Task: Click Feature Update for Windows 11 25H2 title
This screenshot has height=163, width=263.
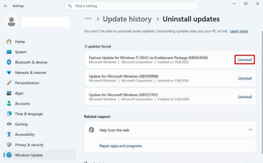Action: point(148,58)
